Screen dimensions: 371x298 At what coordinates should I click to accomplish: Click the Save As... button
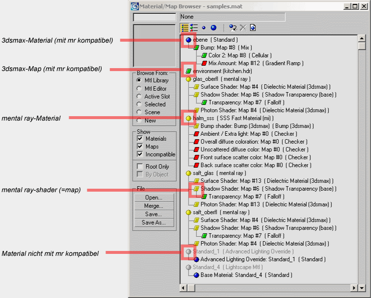154,223
